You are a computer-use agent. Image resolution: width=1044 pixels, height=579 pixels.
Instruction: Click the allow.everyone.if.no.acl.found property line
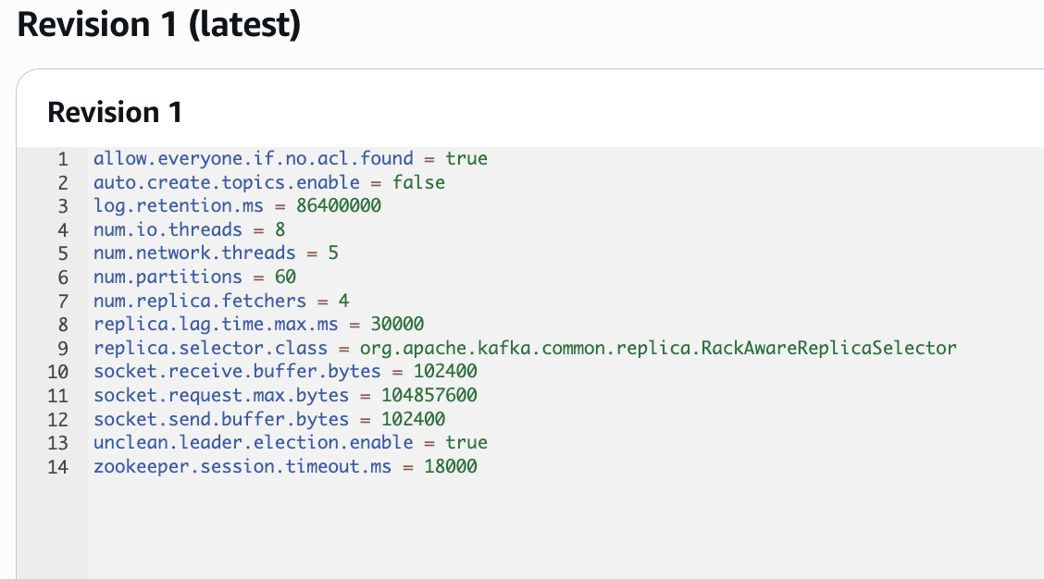pyautogui.click(x=291, y=158)
